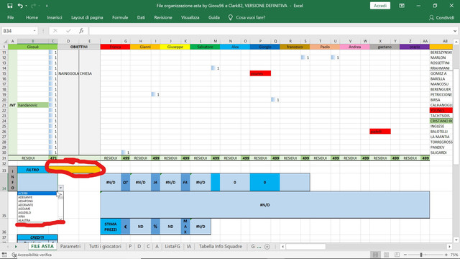Image resolution: width=460 pixels, height=259 pixels.
Task: Switch to Page Break Preview icon
Action: (397, 255)
